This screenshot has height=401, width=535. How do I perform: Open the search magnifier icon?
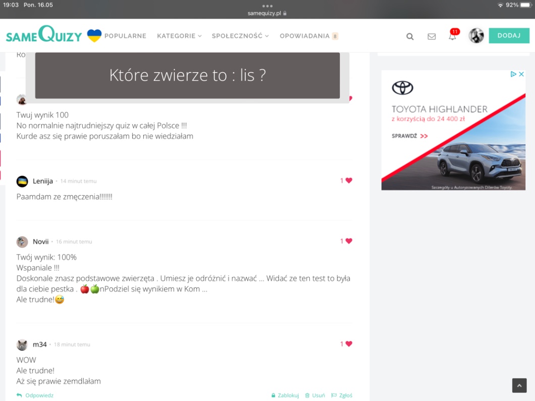click(410, 36)
